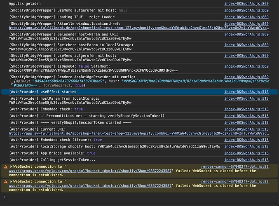Click 'true' value after 'App Bridge available:'
Viewport: 279px width, 206px height.
coord(91,153)
